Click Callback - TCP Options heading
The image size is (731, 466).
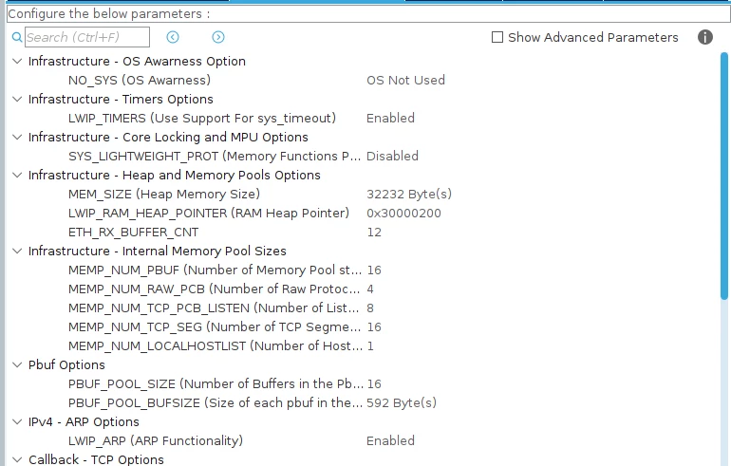tap(96, 459)
